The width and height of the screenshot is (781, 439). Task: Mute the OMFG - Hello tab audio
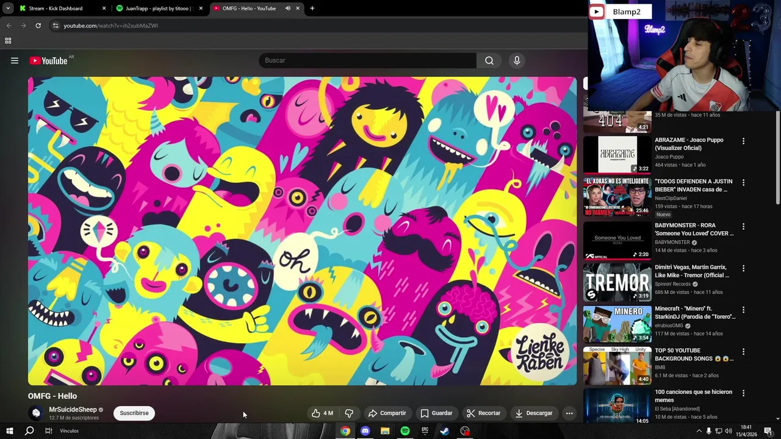point(287,9)
